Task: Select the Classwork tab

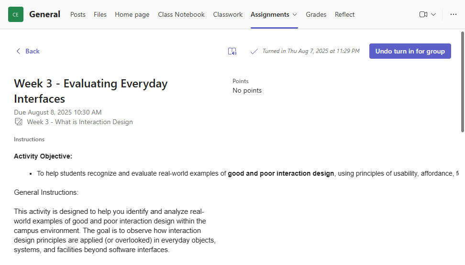Action: pyautogui.click(x=228, y=14)
